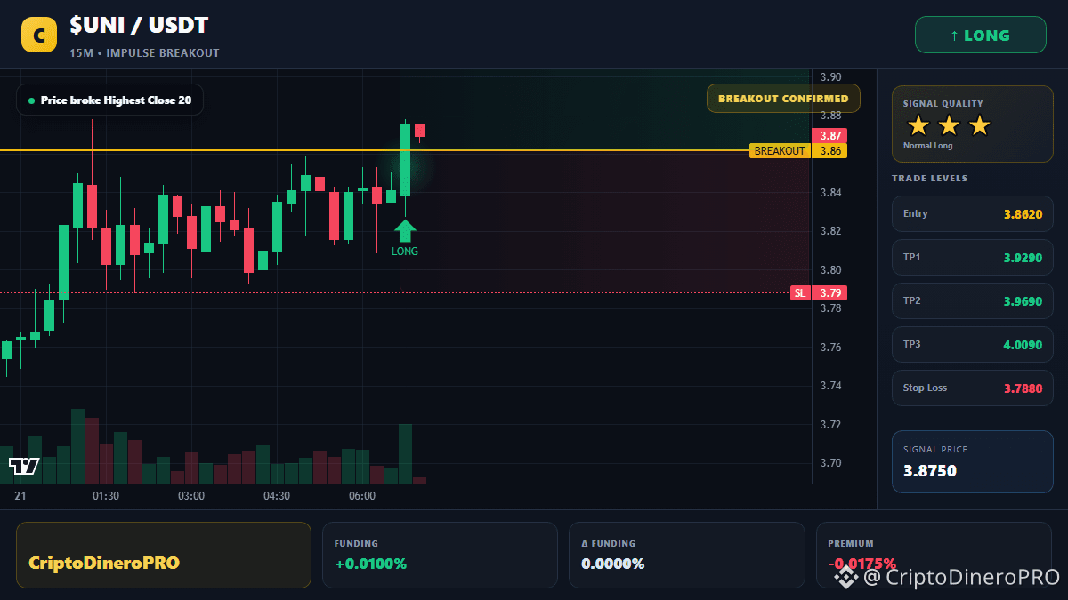
Task: Click the green LONG arrow marker on chart
Action: [x=405, y=231]
